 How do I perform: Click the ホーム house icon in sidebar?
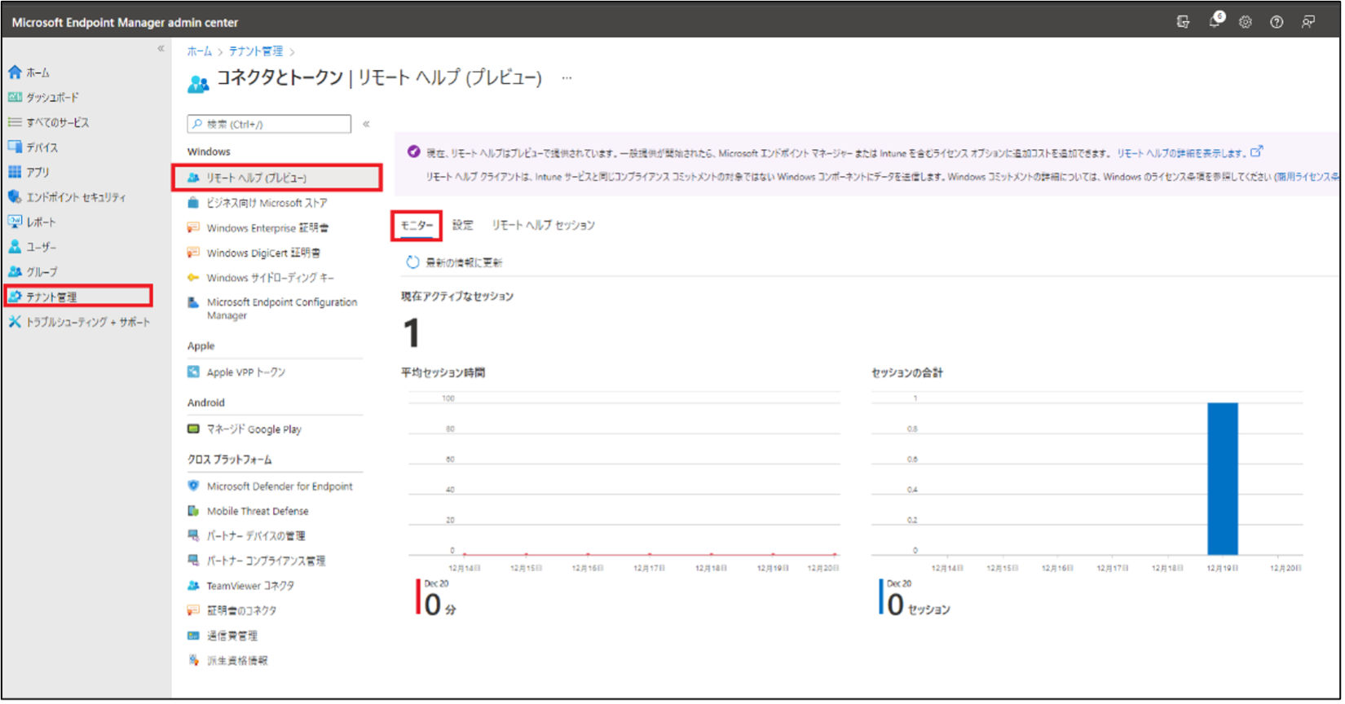click(x=15, y=73)
